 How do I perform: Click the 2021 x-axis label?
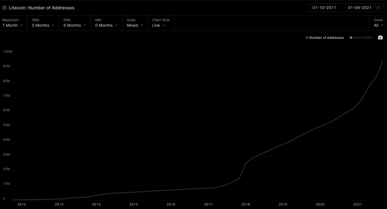358,204
